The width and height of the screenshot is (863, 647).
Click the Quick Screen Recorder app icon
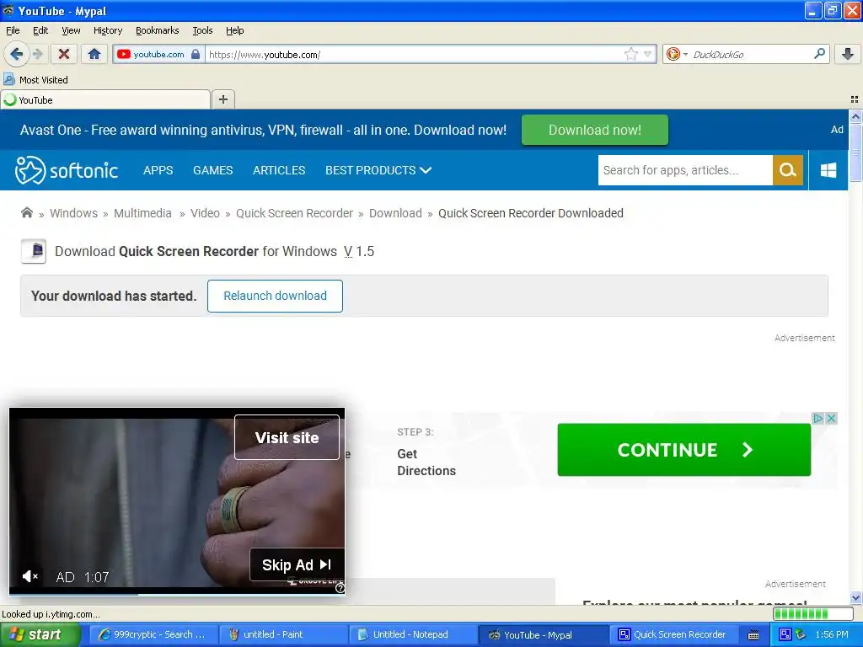[34, 251]
